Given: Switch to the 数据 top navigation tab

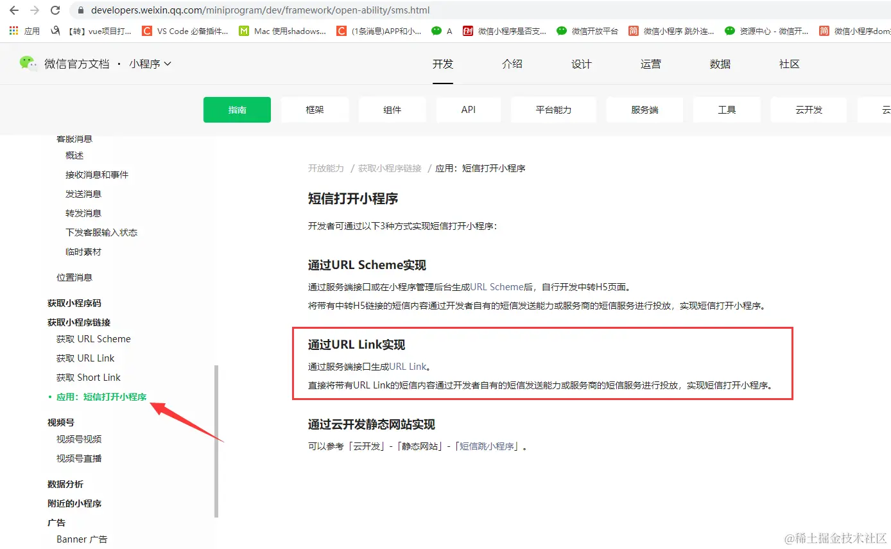Looking at the screenshot, I should coord(720,64).
